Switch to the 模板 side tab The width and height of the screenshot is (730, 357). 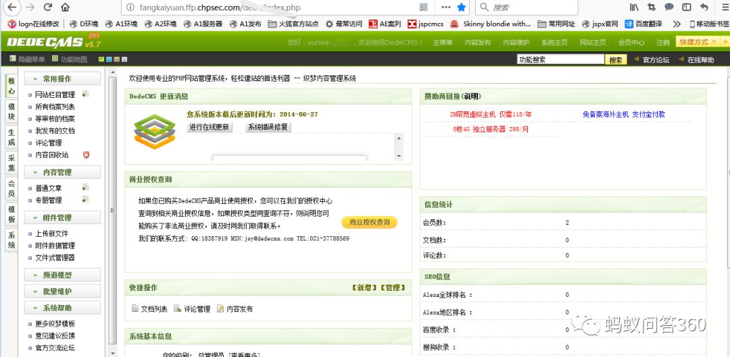coord(11,215)
